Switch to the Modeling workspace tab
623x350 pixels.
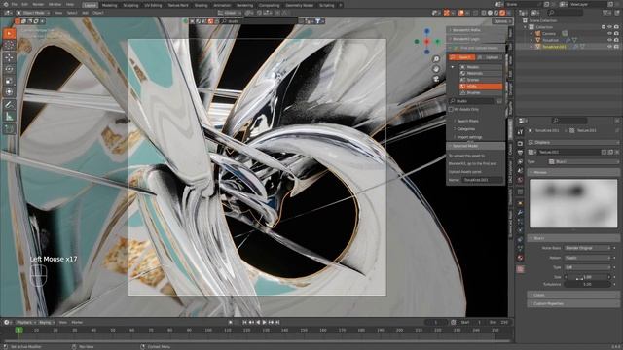point(109,5)
